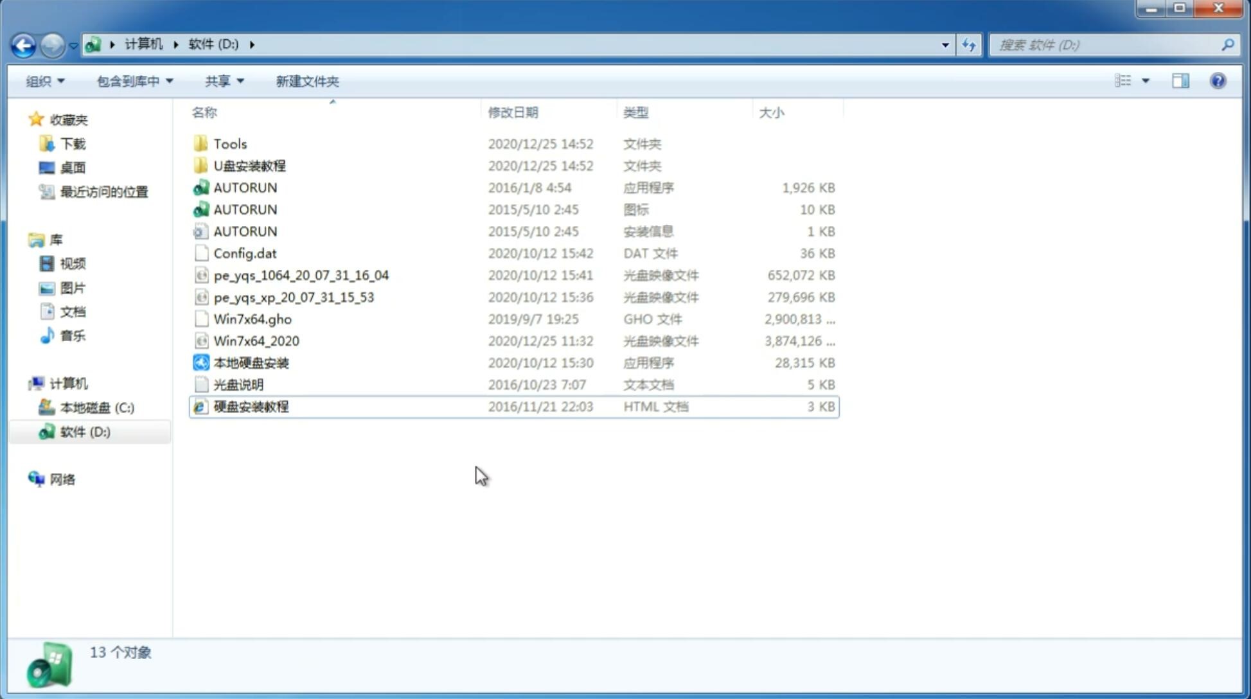Navigate back using back arrow button

[x=23, y=44]
